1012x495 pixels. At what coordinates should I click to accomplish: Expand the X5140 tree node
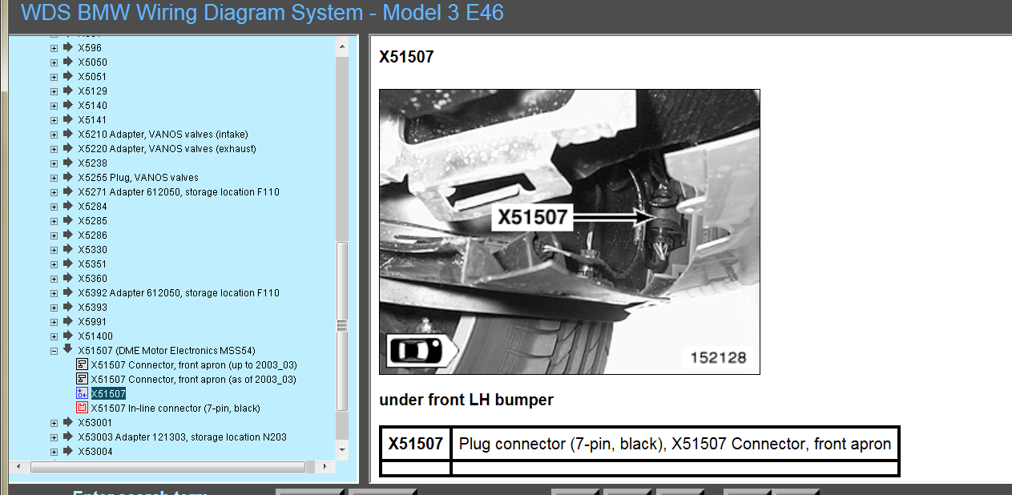pyautogui.click(x=54, y=106)
